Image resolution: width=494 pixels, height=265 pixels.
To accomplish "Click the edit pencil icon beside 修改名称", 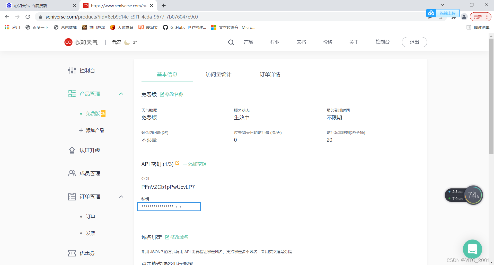I will (x=162, y=94).
